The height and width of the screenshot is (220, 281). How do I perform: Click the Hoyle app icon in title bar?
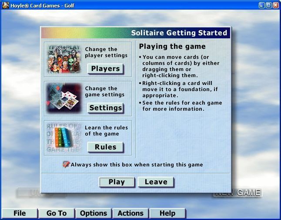pyautogui.click(x=6, y=5)
